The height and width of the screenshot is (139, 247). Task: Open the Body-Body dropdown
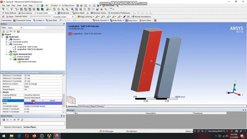tap(123, 20)
